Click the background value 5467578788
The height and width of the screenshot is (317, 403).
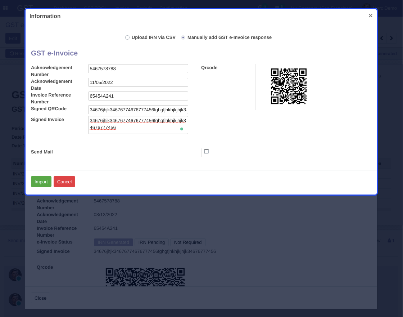[107, 201]
